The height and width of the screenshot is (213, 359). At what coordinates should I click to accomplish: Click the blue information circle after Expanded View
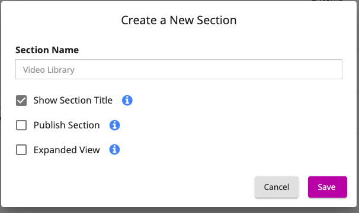[x=114, y=150]
